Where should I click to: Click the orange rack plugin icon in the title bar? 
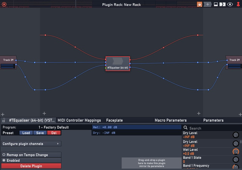point(199,4)
